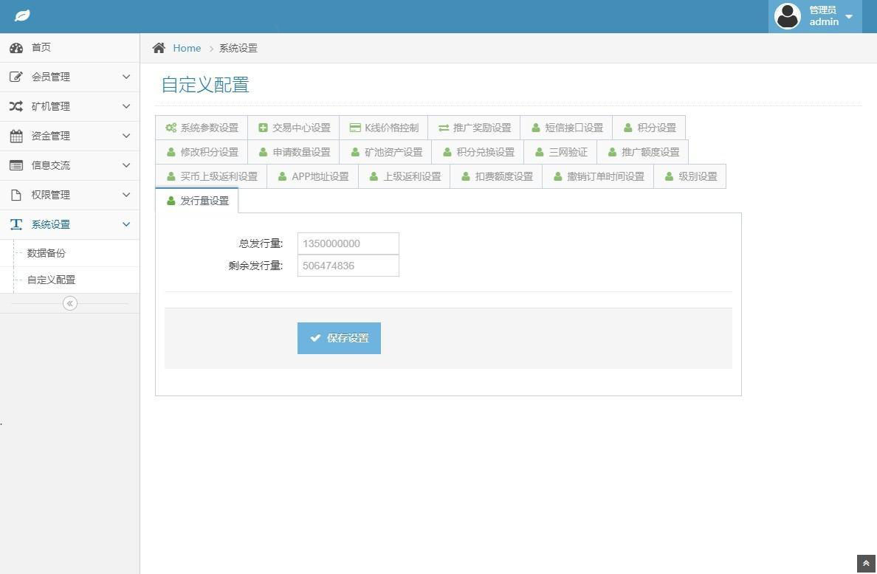
Task: Open the admin user dropdown arrow
Action: [849, 16]
